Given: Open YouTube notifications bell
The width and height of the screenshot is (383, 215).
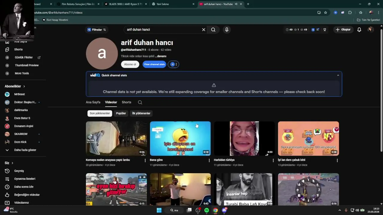Looking at the screenshot, I should pos(359,30).
